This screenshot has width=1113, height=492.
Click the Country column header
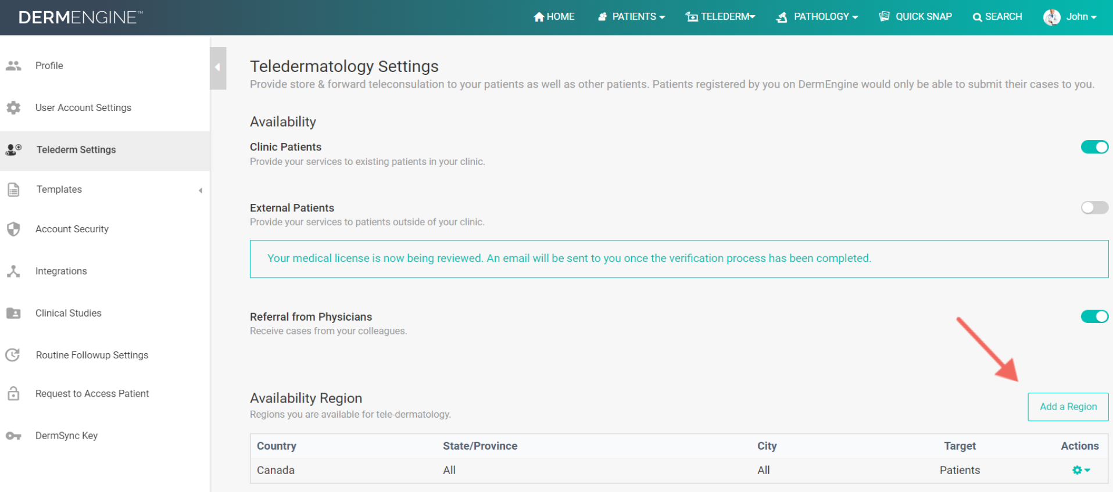click(x=277, y=446)
